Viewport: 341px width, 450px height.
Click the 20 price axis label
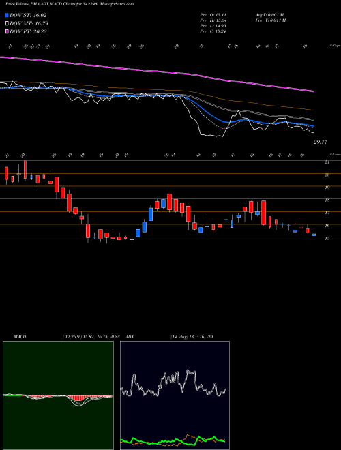[327, 175]
